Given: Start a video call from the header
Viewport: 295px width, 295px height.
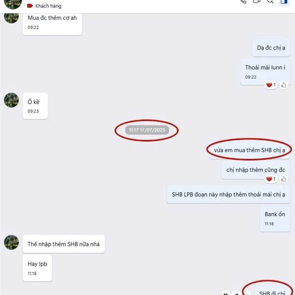Looking at the screenshot, I should [257, 1].
